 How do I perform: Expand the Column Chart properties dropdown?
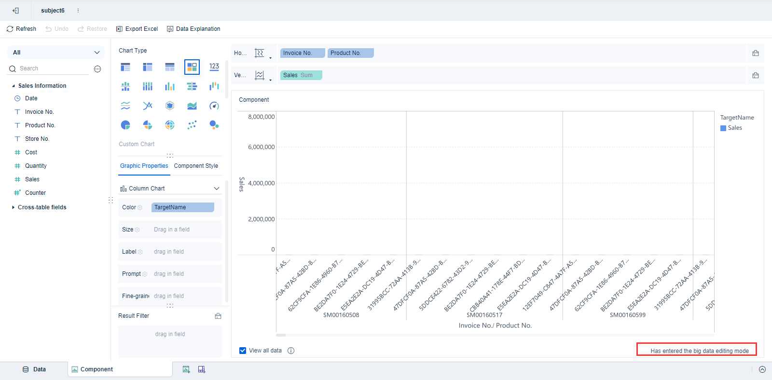pos(217,189)
